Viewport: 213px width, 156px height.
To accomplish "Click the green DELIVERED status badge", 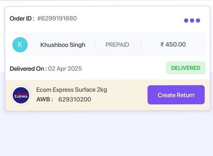I will (186, 68).
